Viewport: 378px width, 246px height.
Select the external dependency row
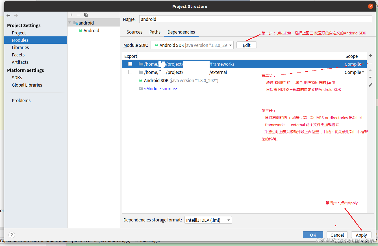click(244, 72)
